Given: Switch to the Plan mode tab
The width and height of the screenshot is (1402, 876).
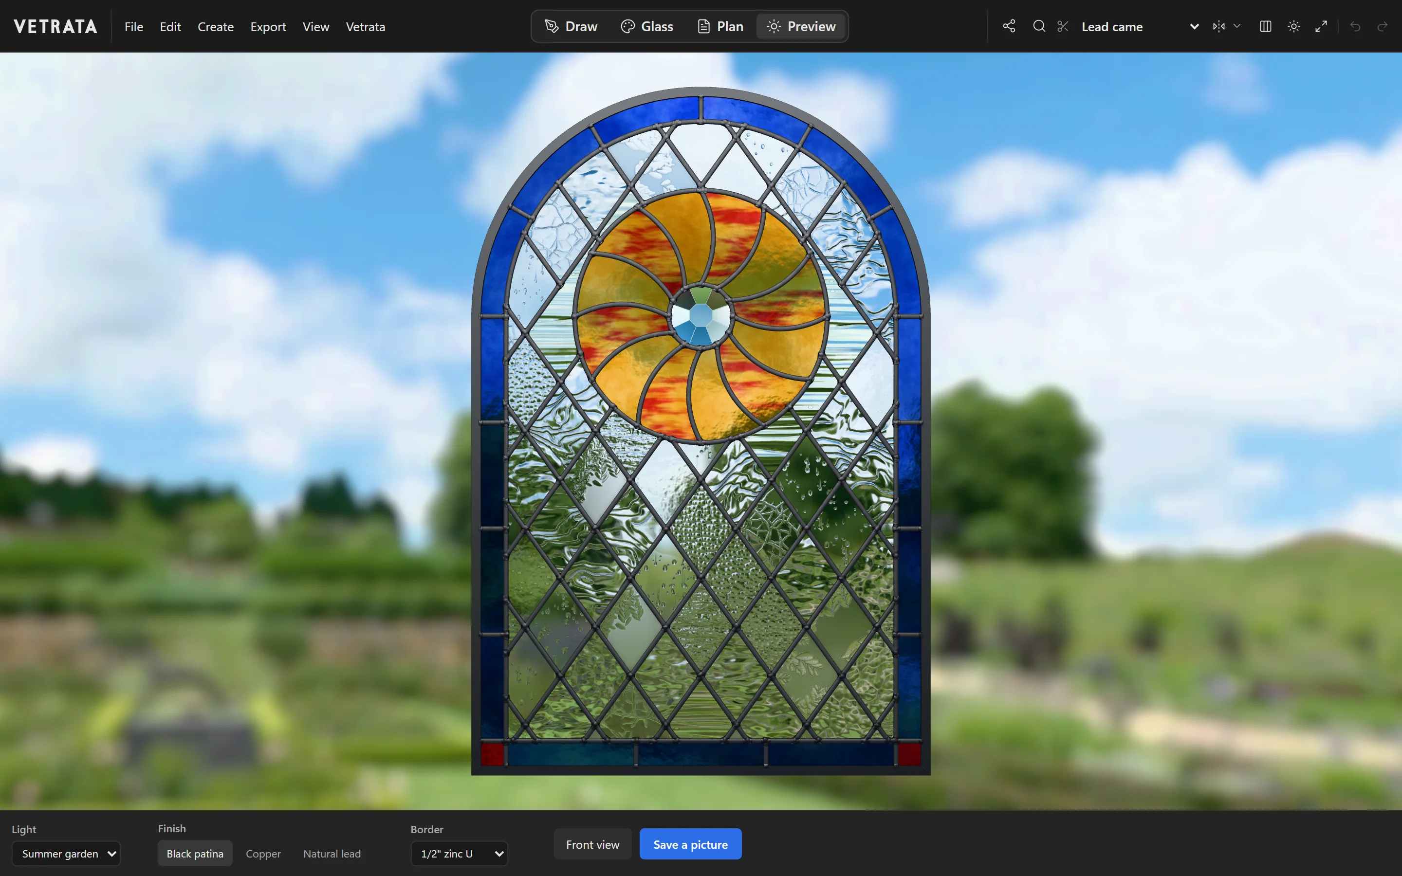Looking at the screenshot, I should point(720,27).
